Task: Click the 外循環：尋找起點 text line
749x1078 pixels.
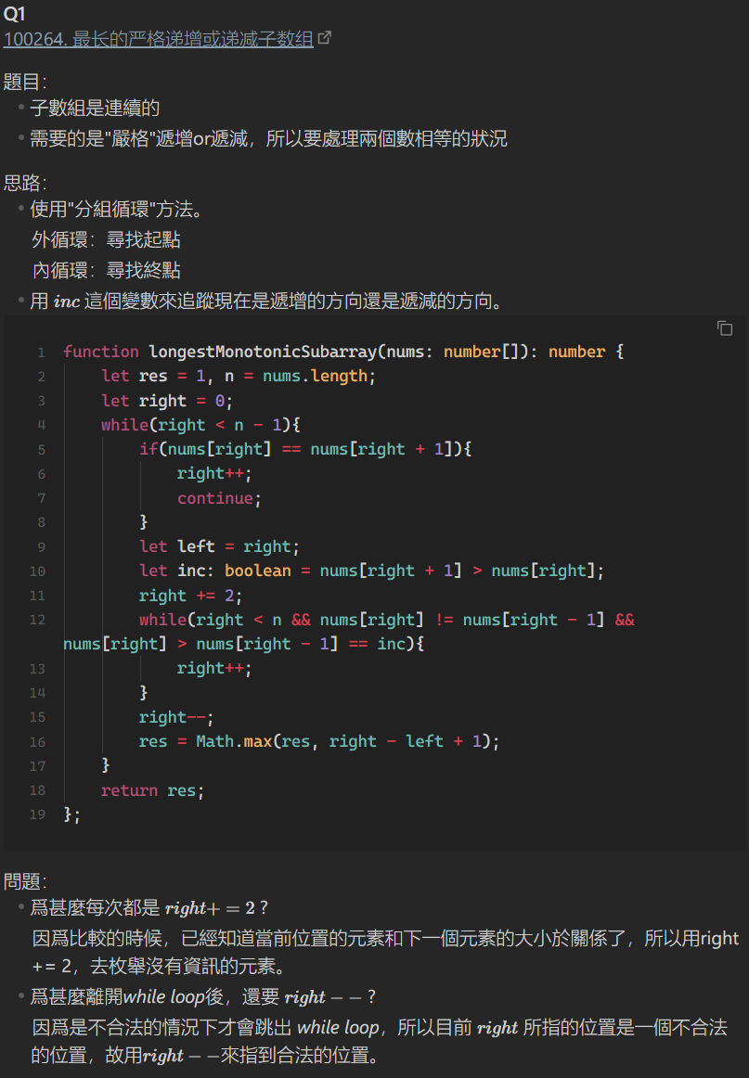Action: pyautogui.click(x=106, y=240)
